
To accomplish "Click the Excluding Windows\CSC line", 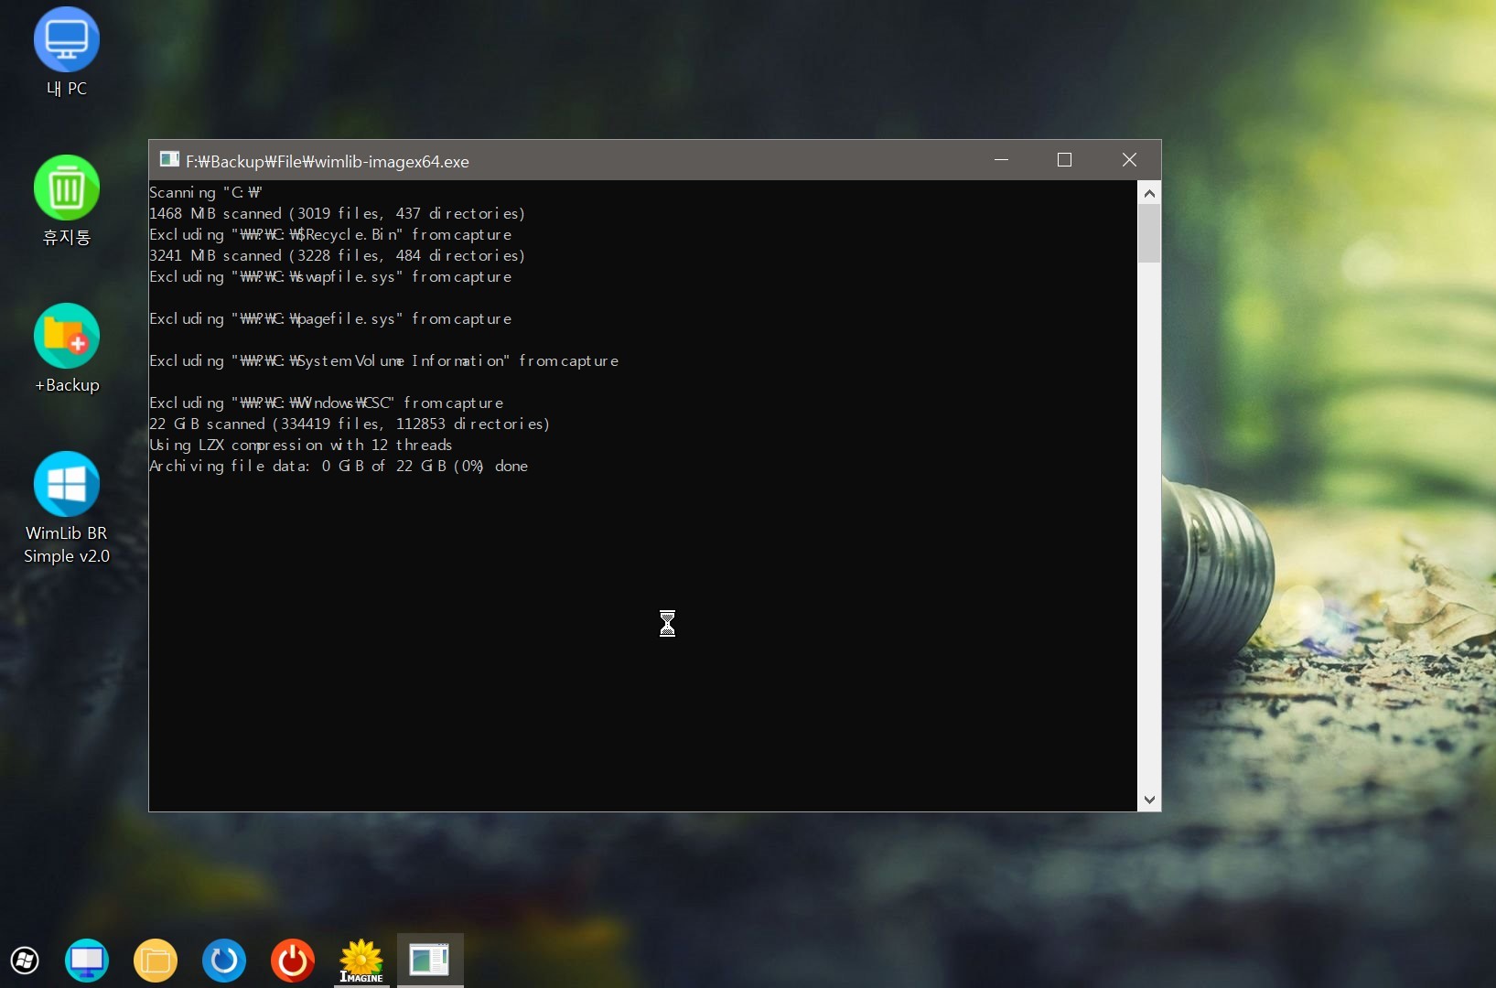I will click(x=327, y=403).
